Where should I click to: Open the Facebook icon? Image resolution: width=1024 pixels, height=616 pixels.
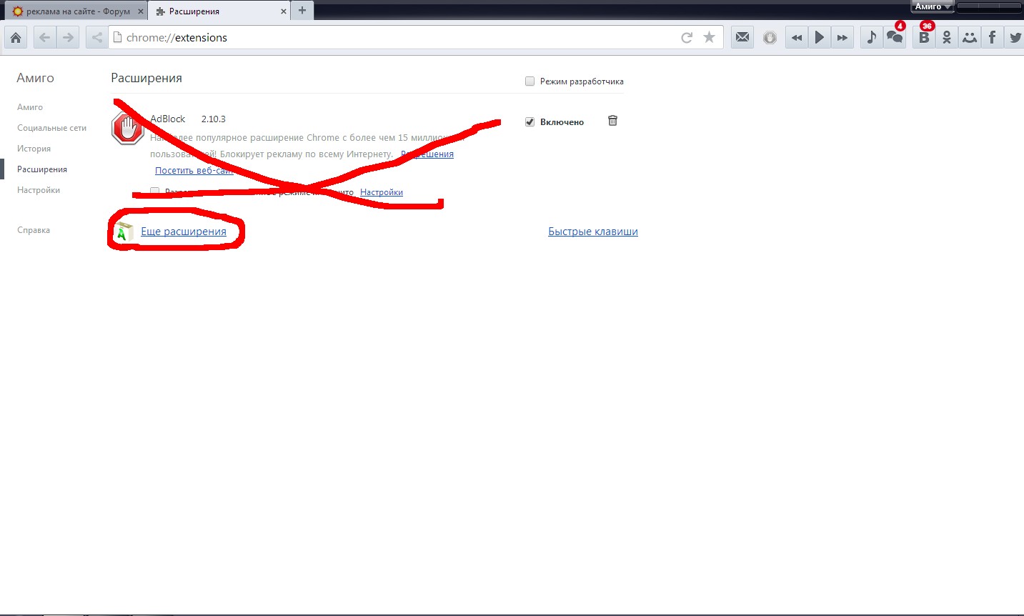tap(992, 38)
